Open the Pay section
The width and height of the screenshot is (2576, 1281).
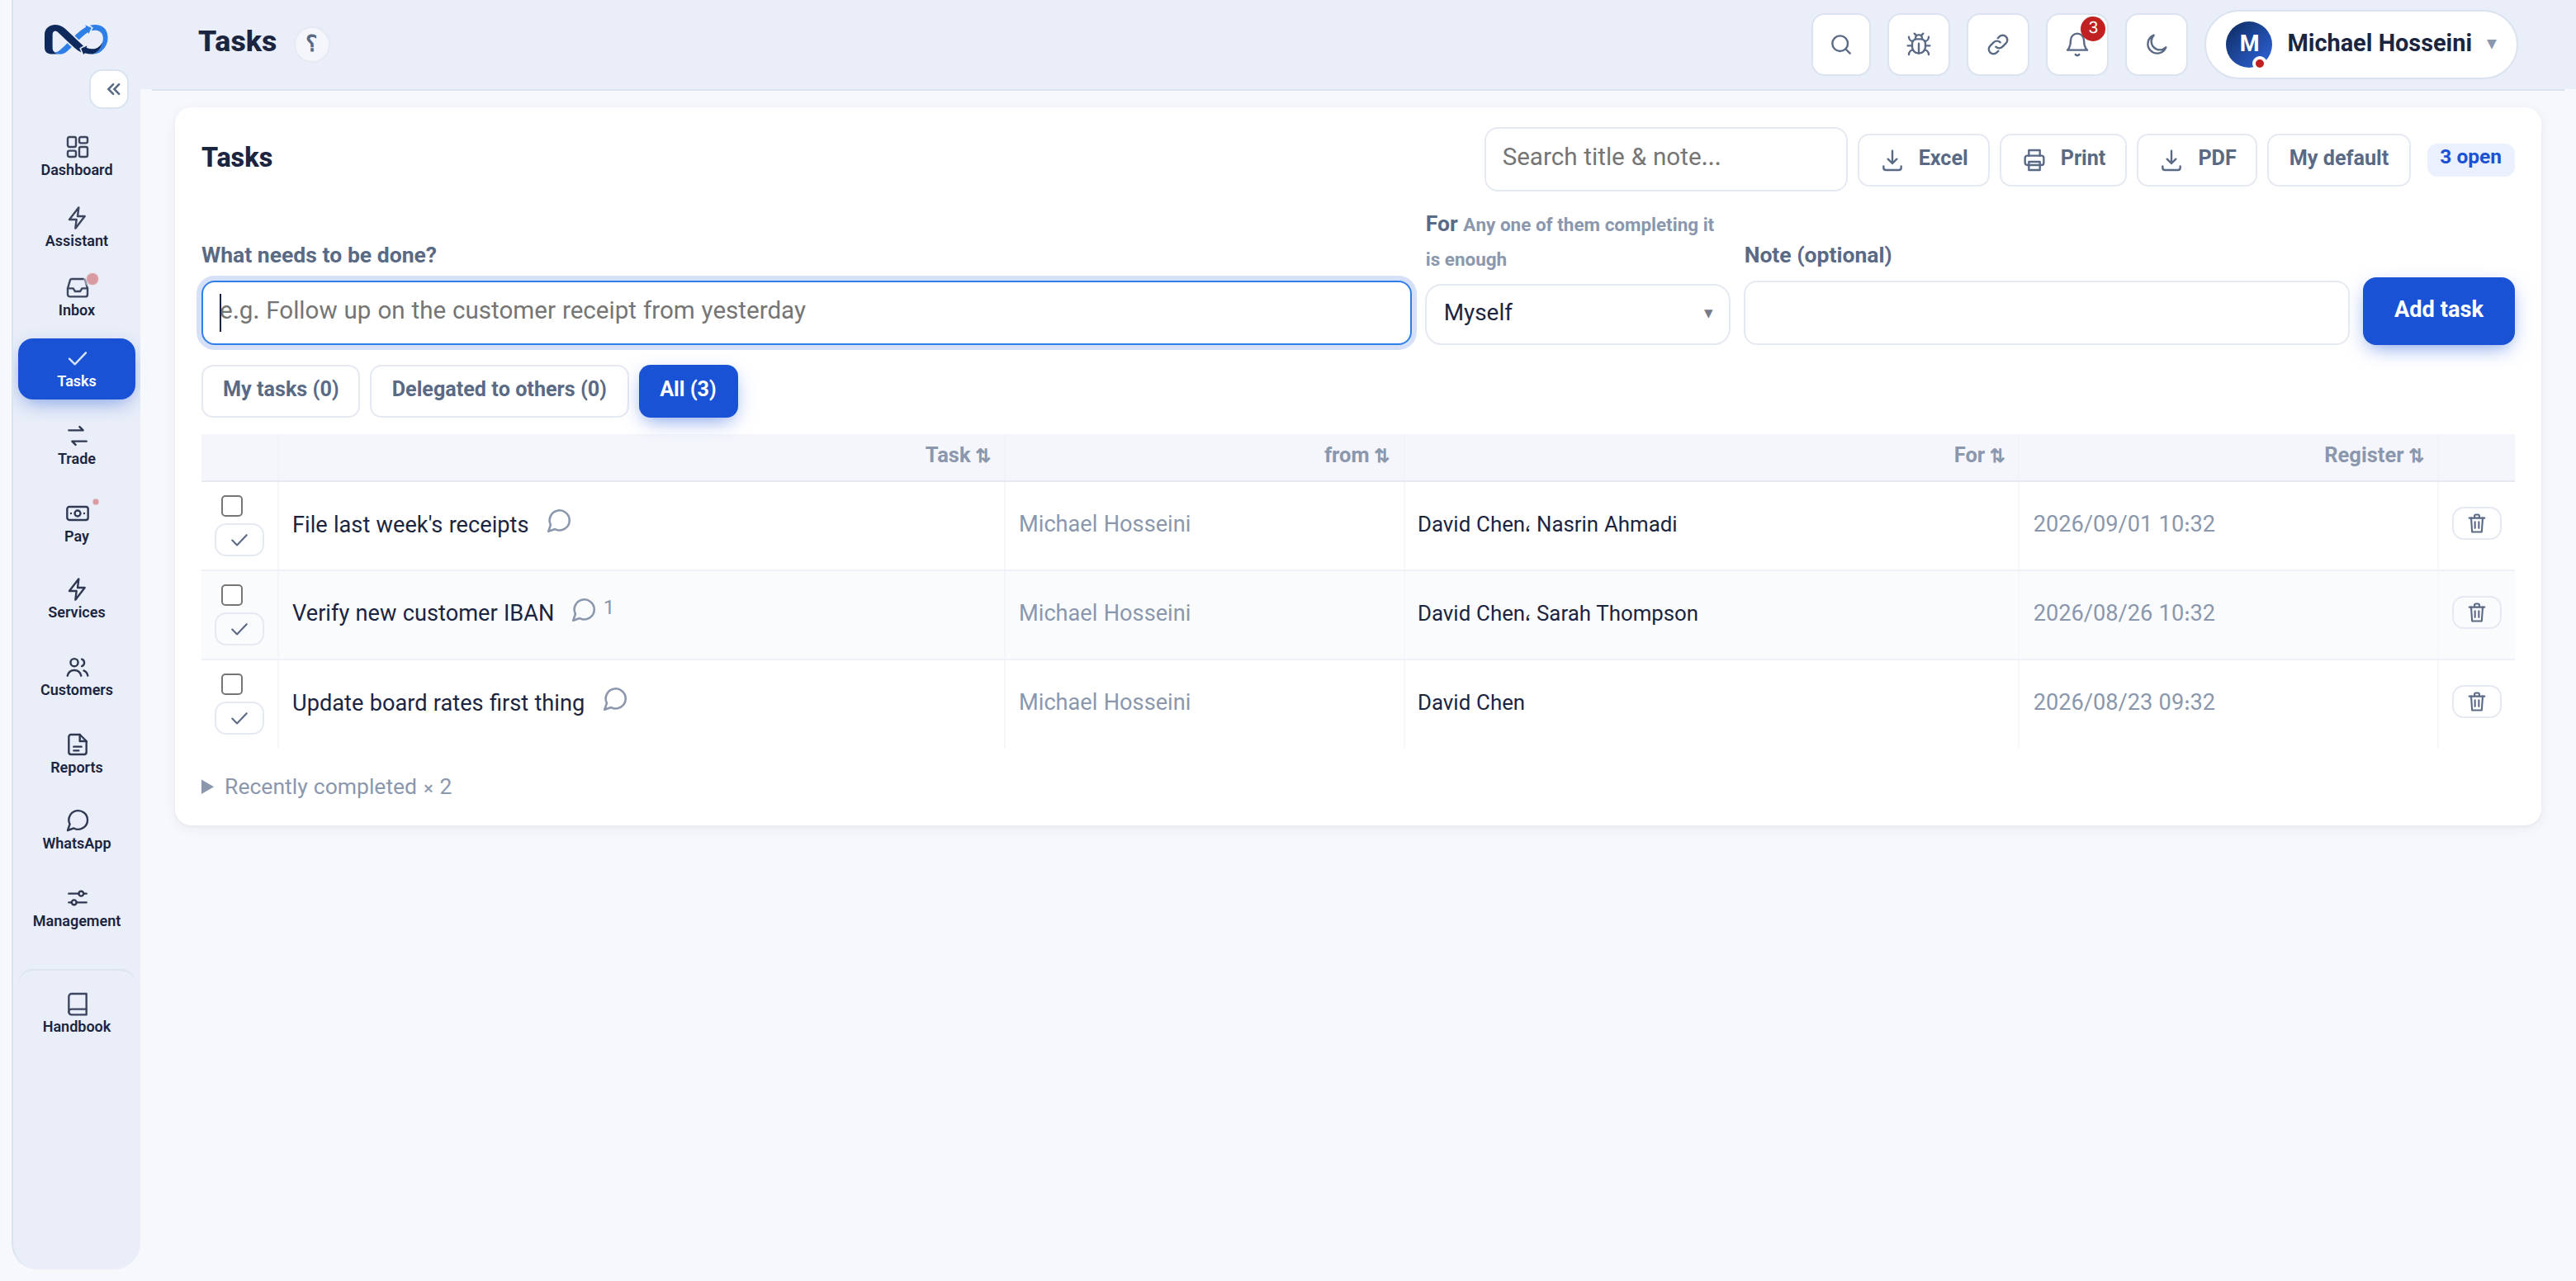(76, 523)
